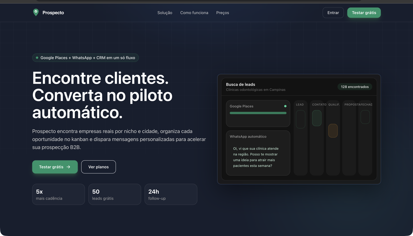
Task: Click the card in the LEAD column
Action: click(x=301, y=119)
